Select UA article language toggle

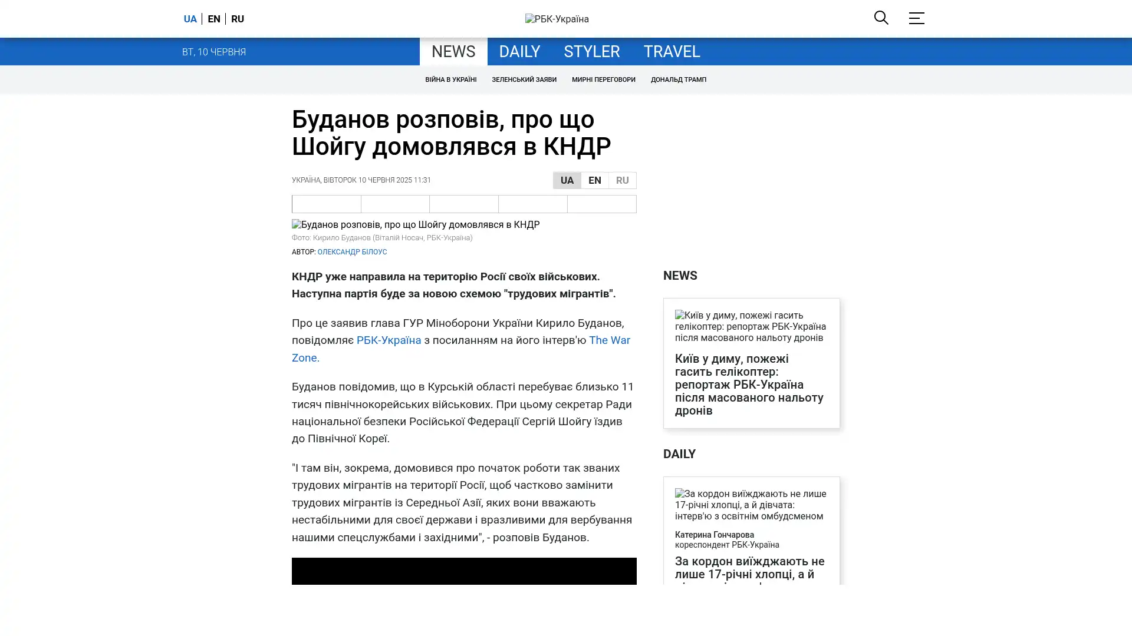point(567,180)
